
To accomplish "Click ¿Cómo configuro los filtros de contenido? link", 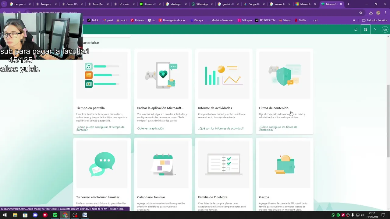I will pos(278,128).
